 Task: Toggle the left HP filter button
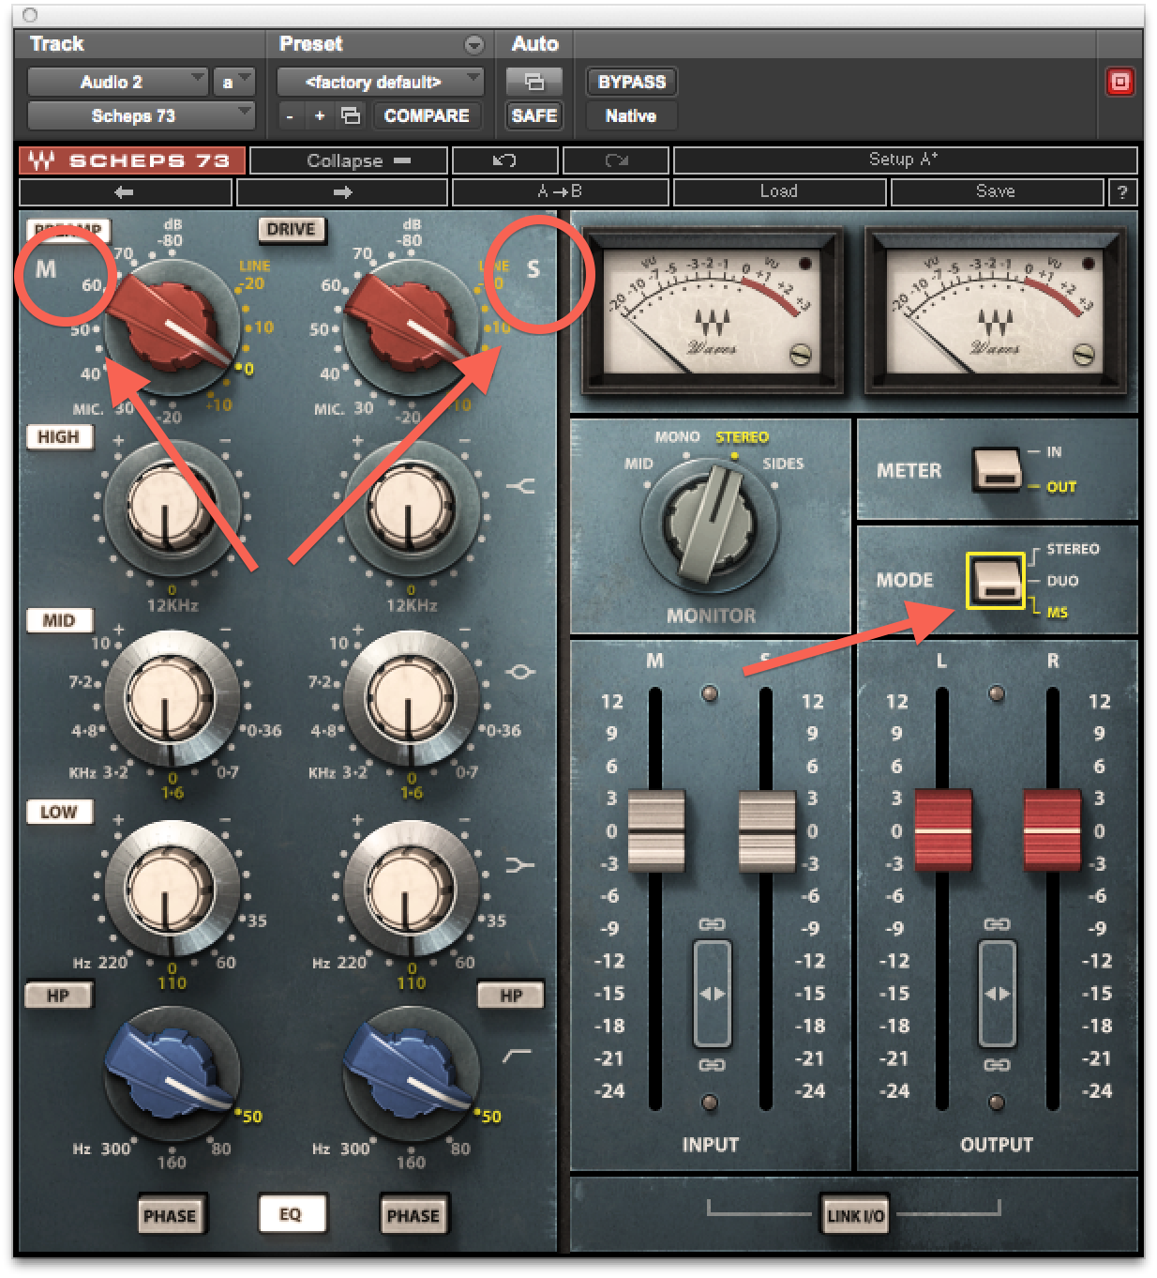tap(58, 996)
